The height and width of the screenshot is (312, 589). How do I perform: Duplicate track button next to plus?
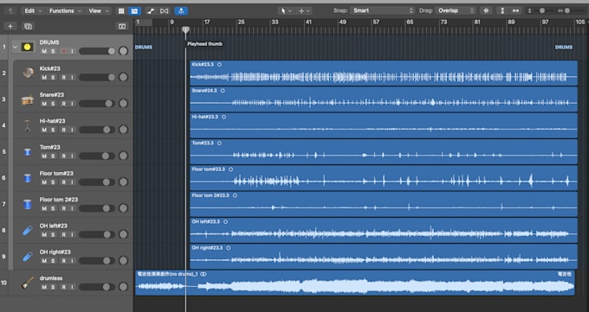click(29, 26)
